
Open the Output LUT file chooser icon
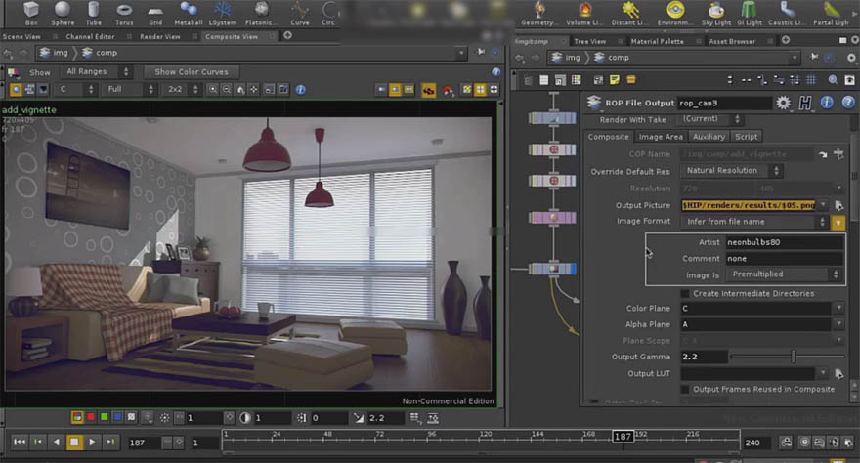[838, 374]
